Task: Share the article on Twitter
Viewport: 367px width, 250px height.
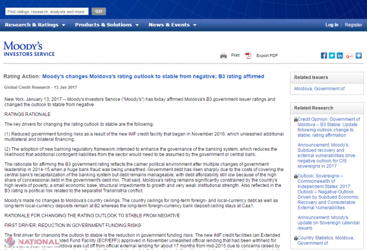Action: coord(332,55)
